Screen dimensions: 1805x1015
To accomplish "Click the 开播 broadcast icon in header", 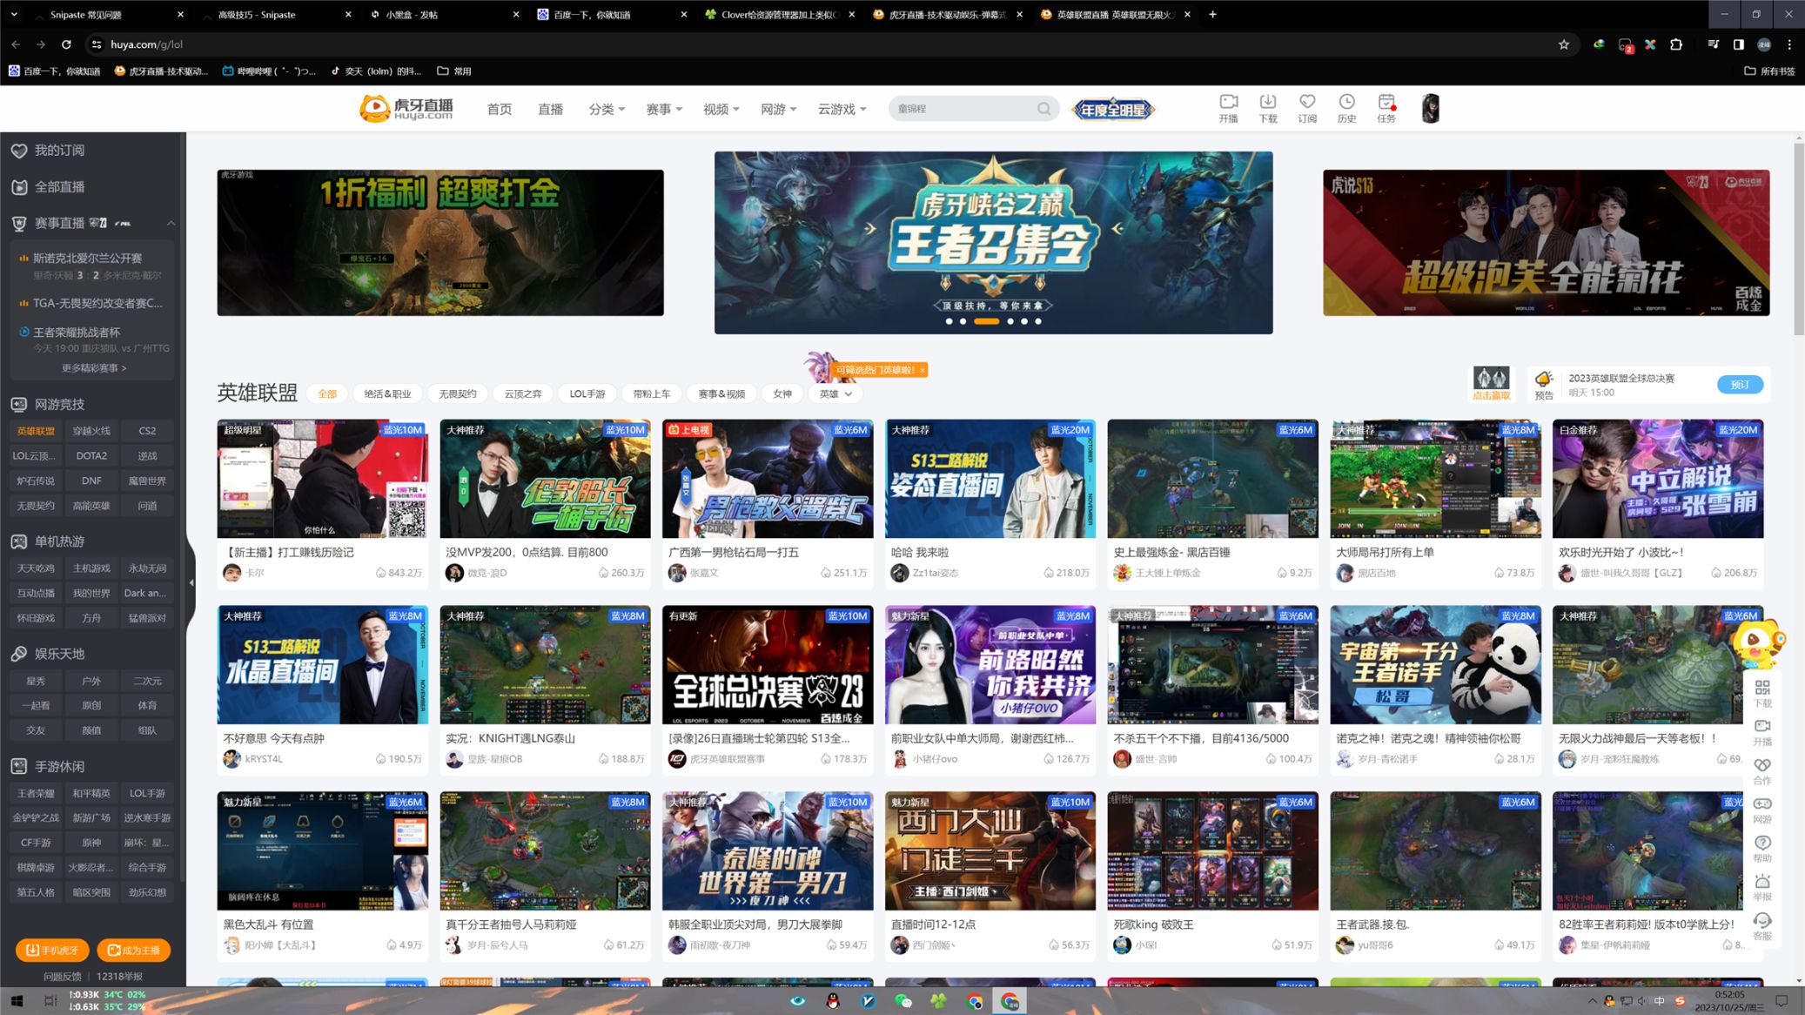I will [x=1228, y=103].
